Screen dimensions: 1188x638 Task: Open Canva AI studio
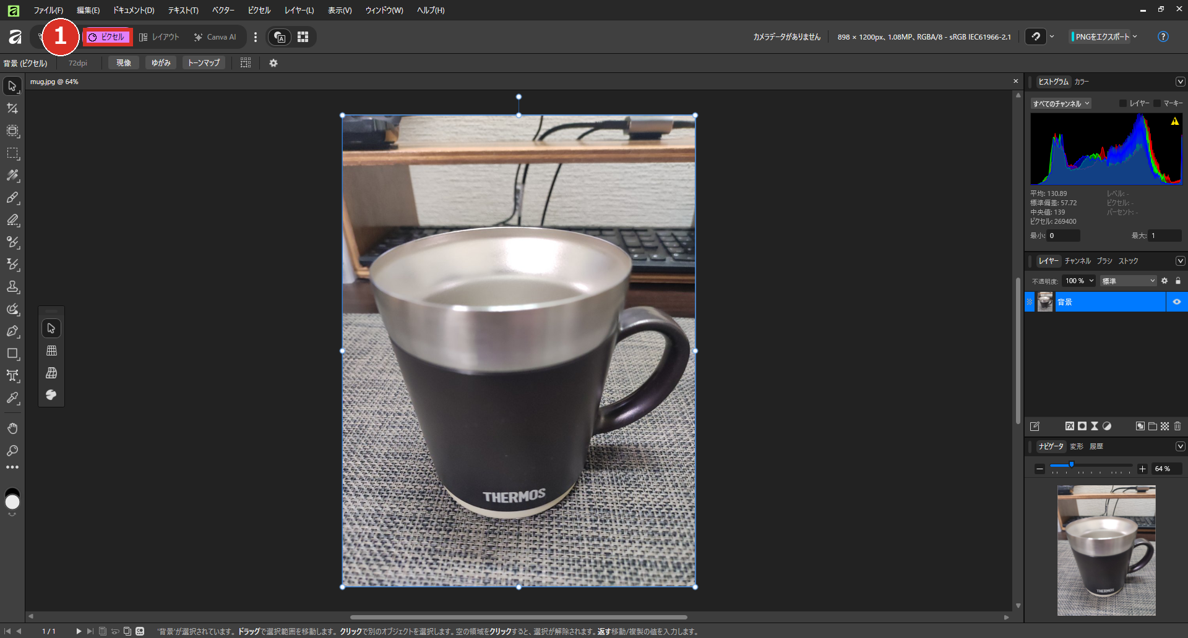pos(215,37)
